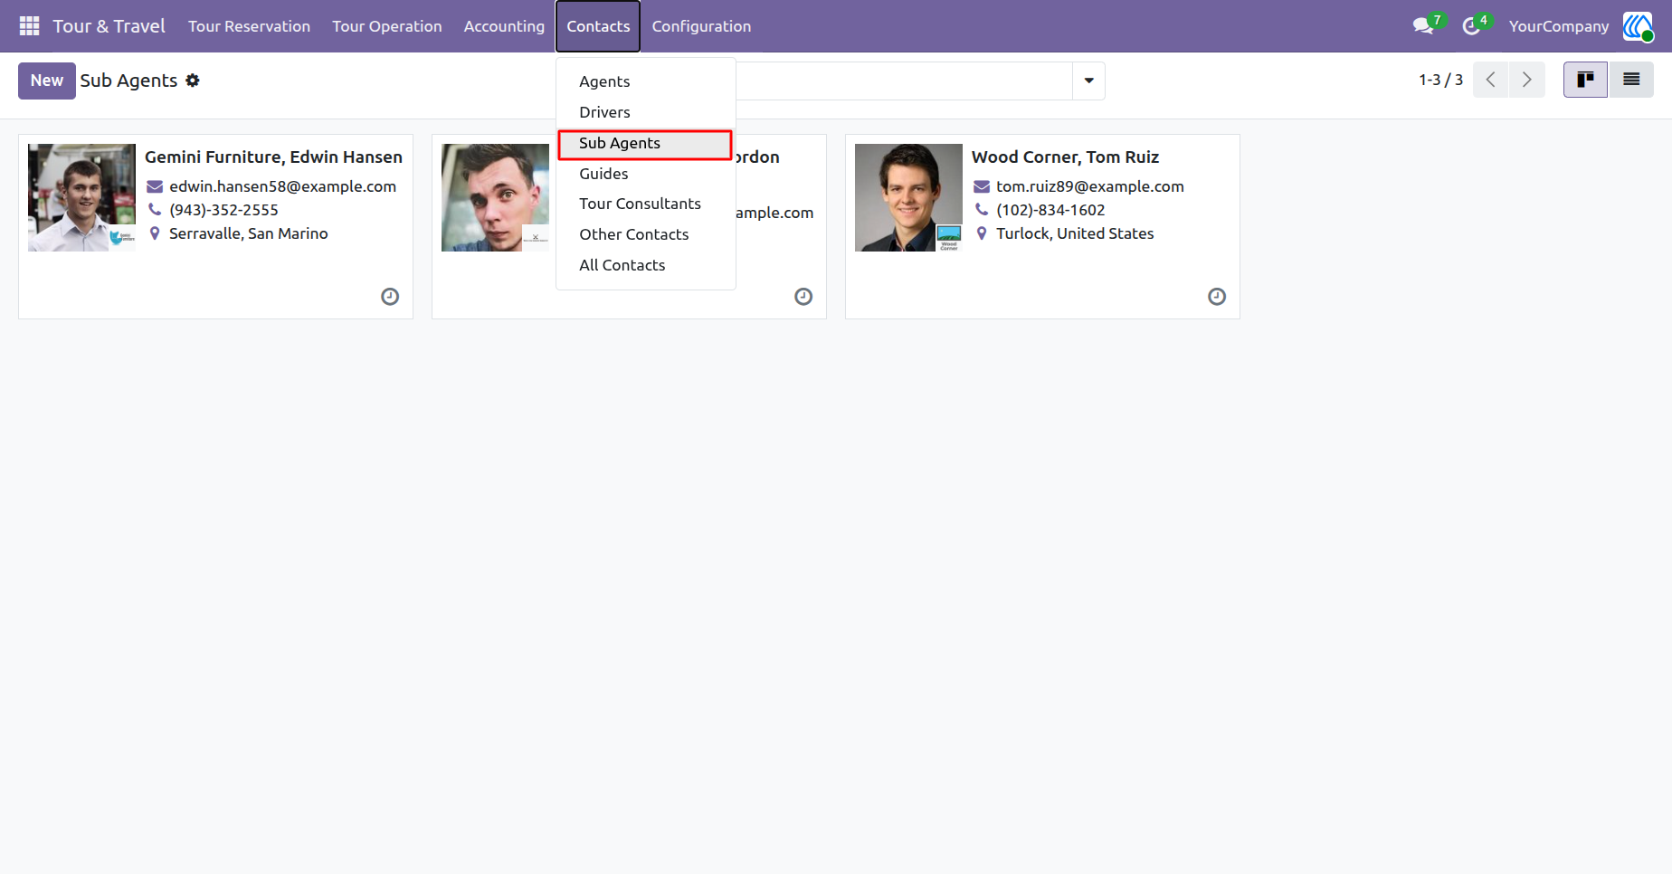The height and width of the screenshot is (874, 1672).
Task: Open the Configuration menu
Action: [x=701, y=26]
